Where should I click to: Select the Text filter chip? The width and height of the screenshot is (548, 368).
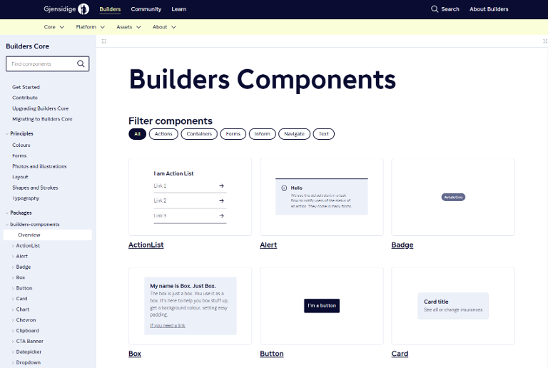pyautogui.click(x=324, y=134)
